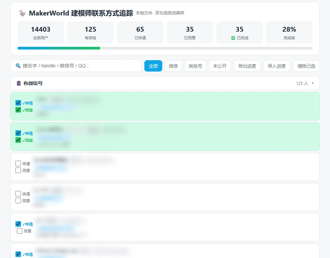Collapse the 有微信号 section arrow
The image size is (330, 258).
[x=312, y=83]
